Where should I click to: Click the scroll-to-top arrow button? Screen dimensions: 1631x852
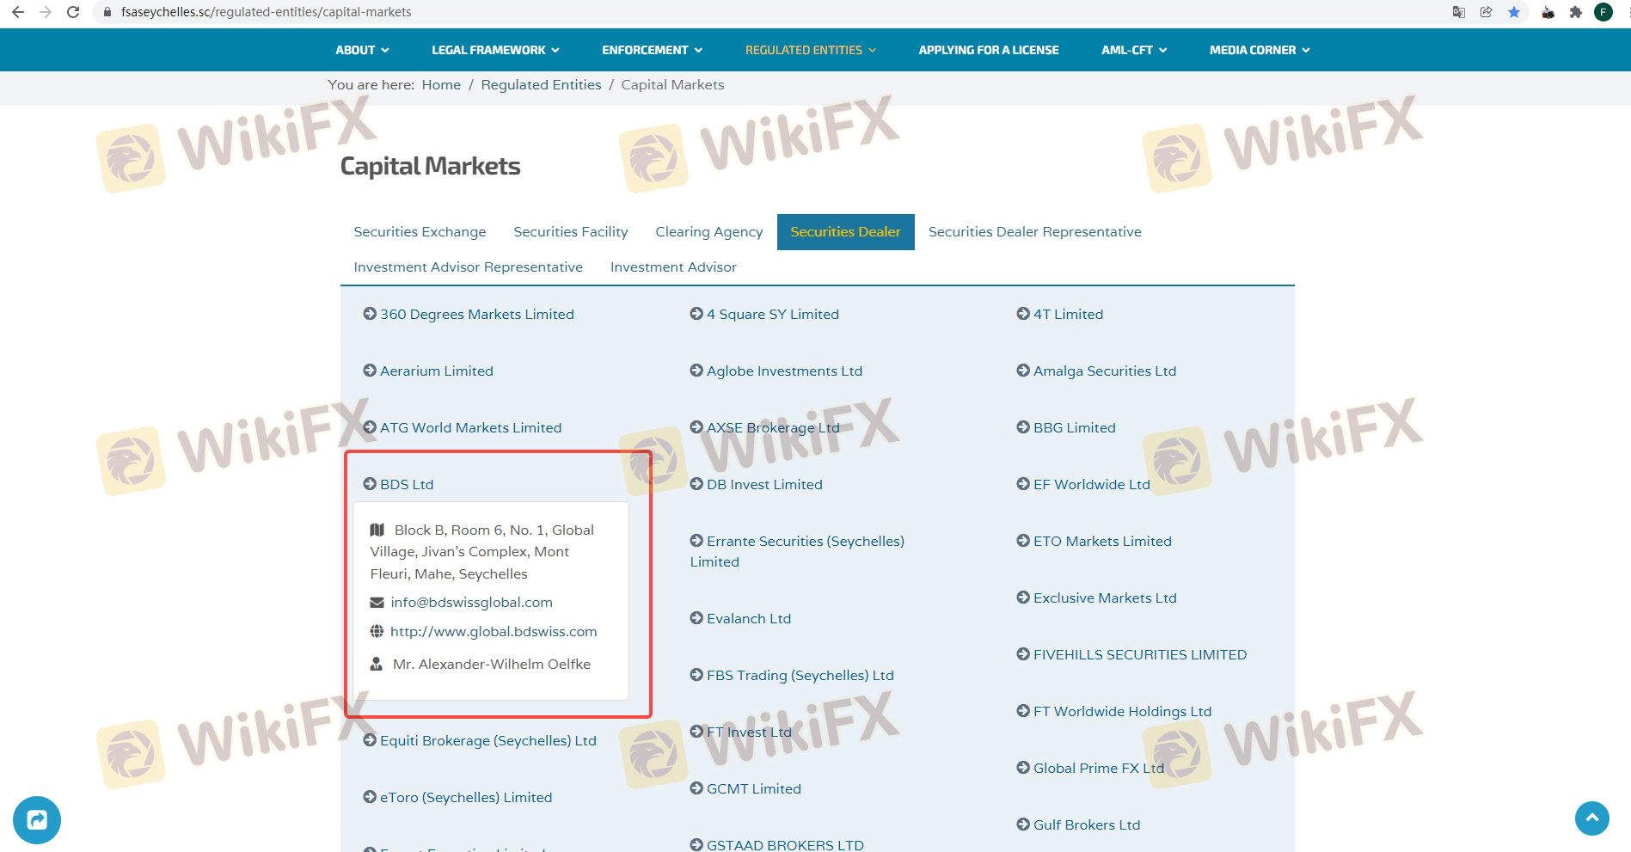[x=1591, y=818]
